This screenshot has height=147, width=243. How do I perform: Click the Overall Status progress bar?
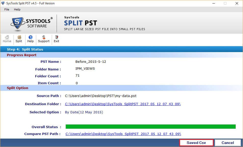151,127
